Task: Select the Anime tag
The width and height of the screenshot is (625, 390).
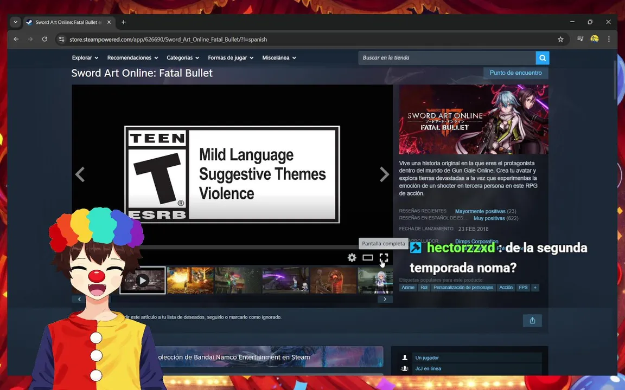Action: [408, 287]
